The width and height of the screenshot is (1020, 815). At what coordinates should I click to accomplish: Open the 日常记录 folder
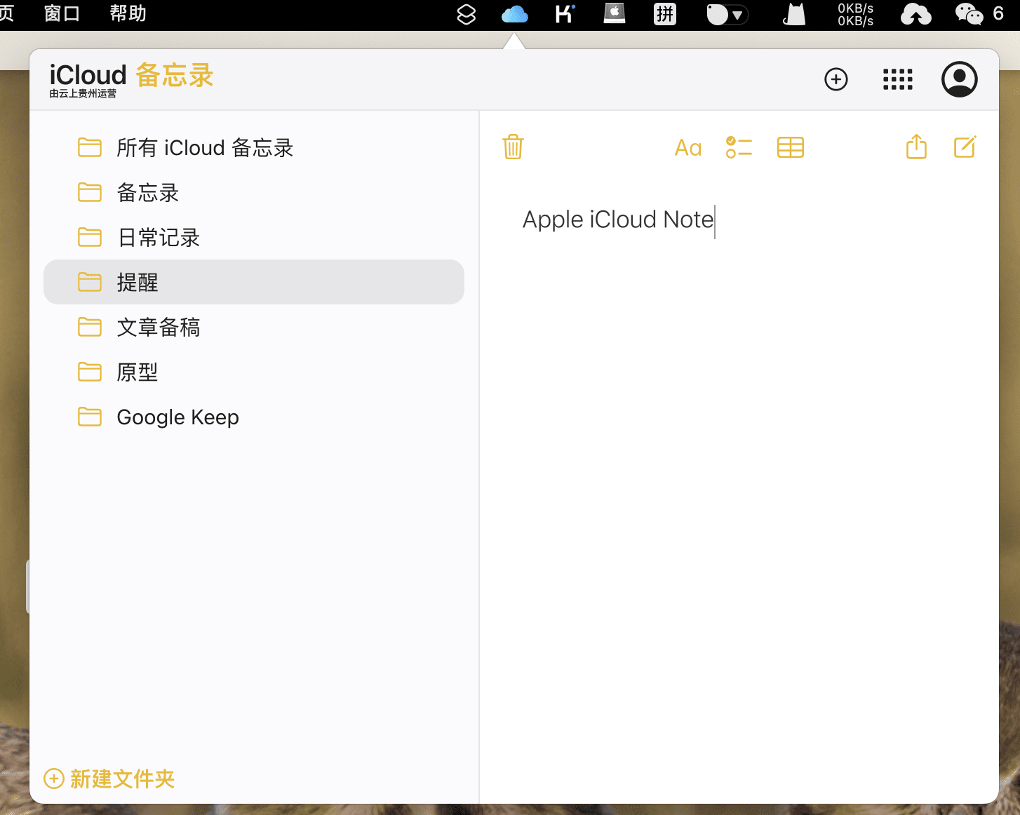tap(159, 238)
